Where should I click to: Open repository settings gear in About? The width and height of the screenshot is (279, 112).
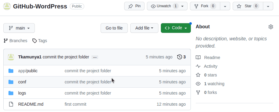coord(271,27)
